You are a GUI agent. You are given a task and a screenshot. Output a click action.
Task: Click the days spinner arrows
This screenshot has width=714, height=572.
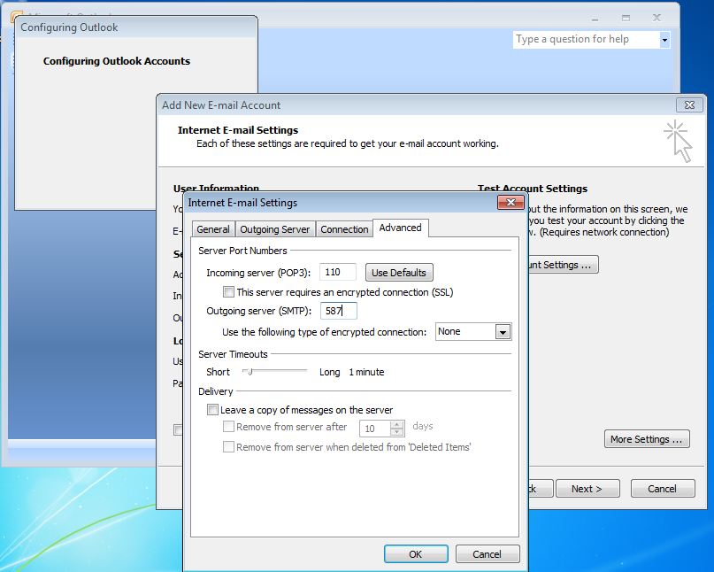397,428
